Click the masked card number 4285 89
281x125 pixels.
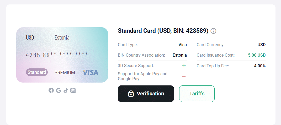point(57,55)
